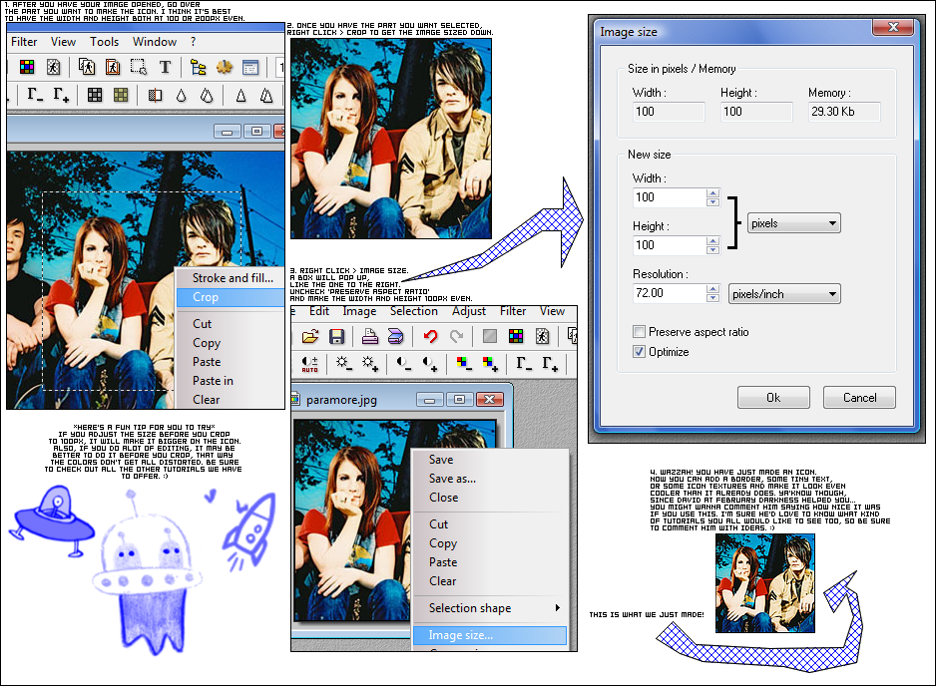936x686 pixels.
Task: Open the Image menu
Action: point(359,311)
